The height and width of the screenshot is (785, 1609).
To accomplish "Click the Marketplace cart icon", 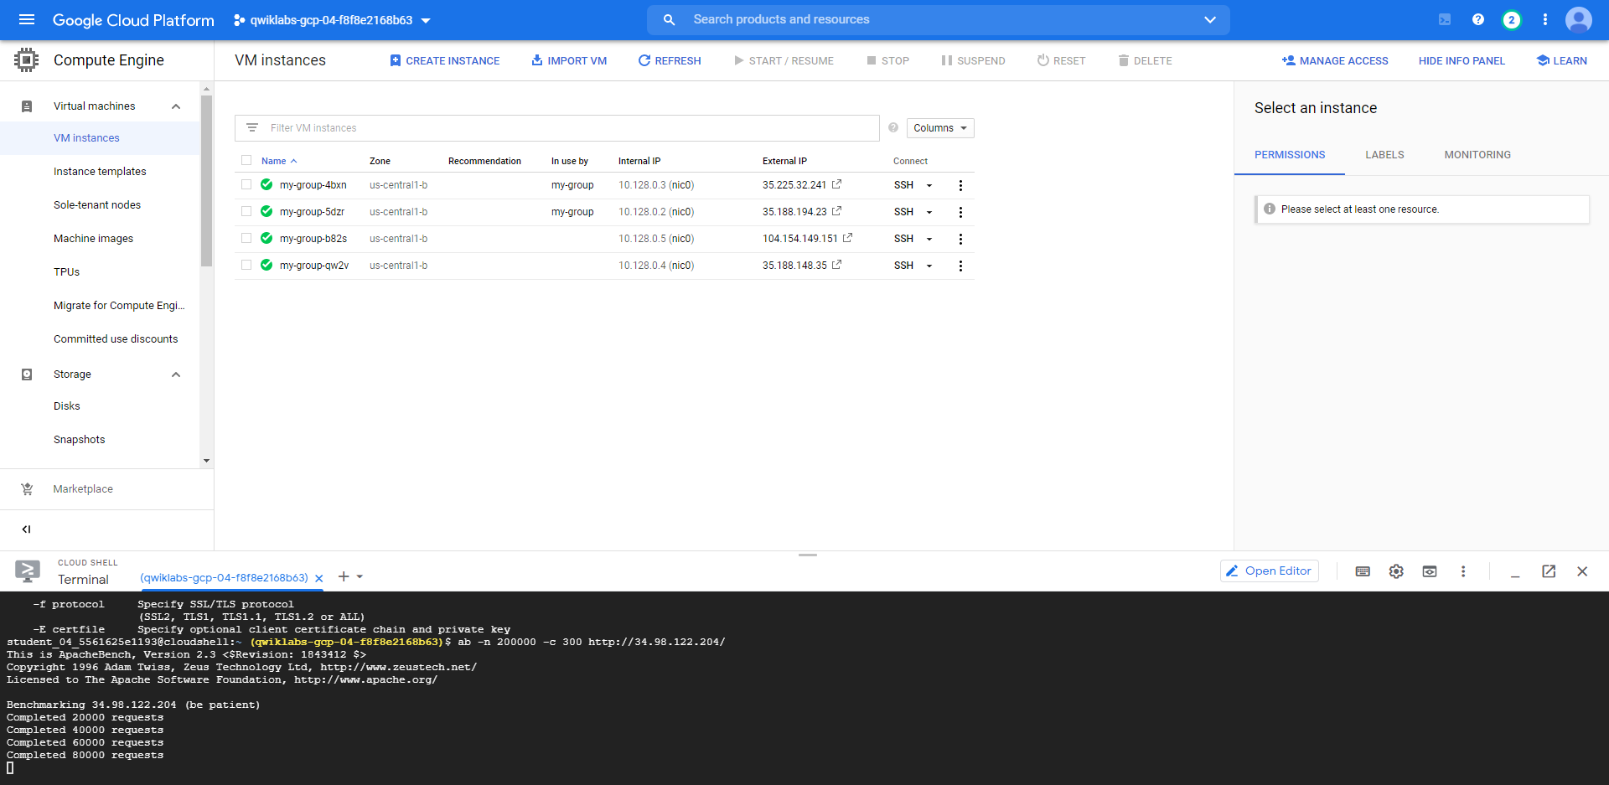I will point(27,489).
